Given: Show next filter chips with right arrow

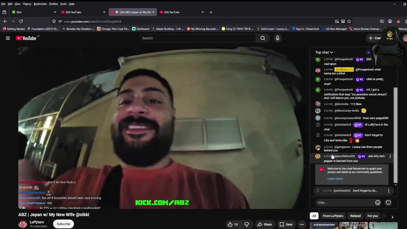Looking at the screenshot, I should [392, 217].
